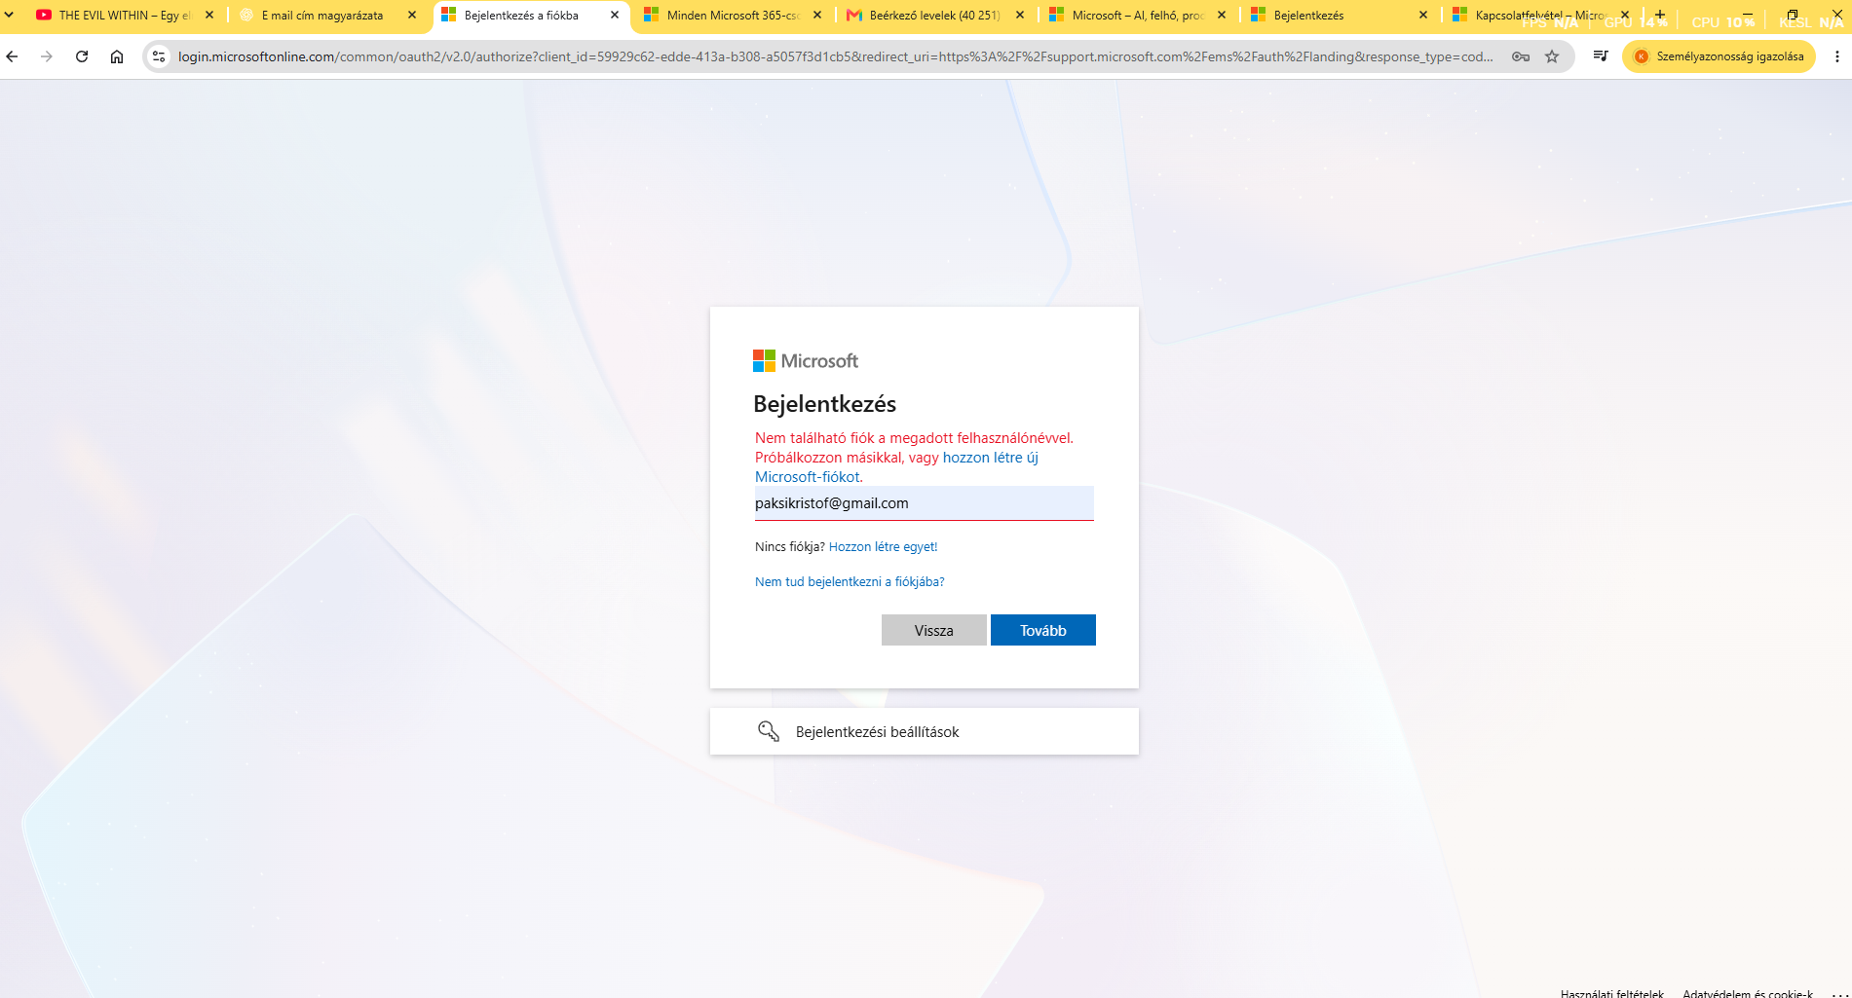This screenshot has height=998, width=1852.
Task: Click the Személyazonosság igazolása profile button
Action: click(x=1719, y=56)
